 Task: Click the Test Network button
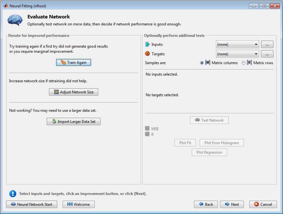point(209,120)
